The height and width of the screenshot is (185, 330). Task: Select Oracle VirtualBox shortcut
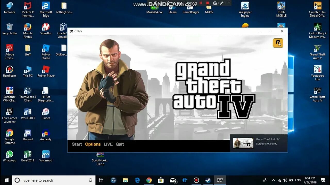pyautogui.click(x=63, y=31)
